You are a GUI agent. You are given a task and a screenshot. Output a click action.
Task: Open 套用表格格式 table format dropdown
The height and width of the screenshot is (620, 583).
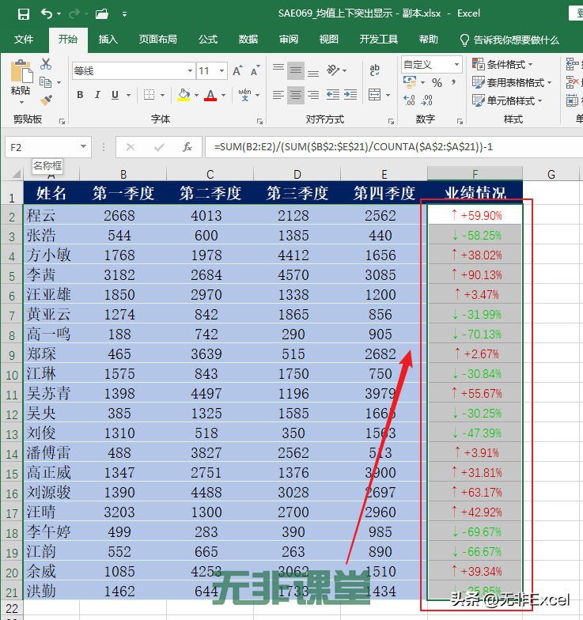click(x=513, y=82)
